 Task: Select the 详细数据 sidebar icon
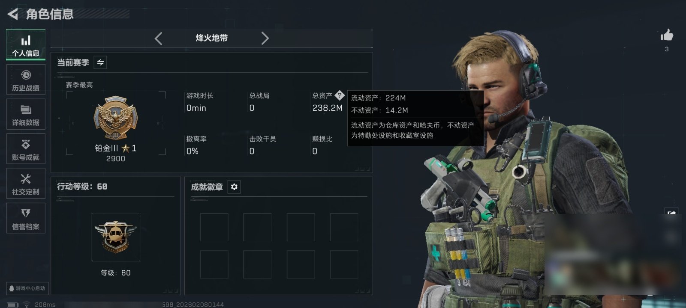pos(26,114)
